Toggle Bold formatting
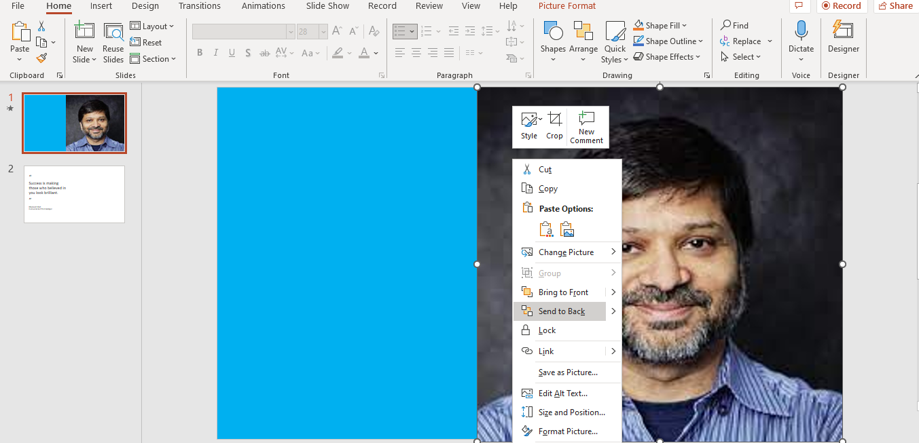Screen dimensions: 919x443 [x=200, y=53]
